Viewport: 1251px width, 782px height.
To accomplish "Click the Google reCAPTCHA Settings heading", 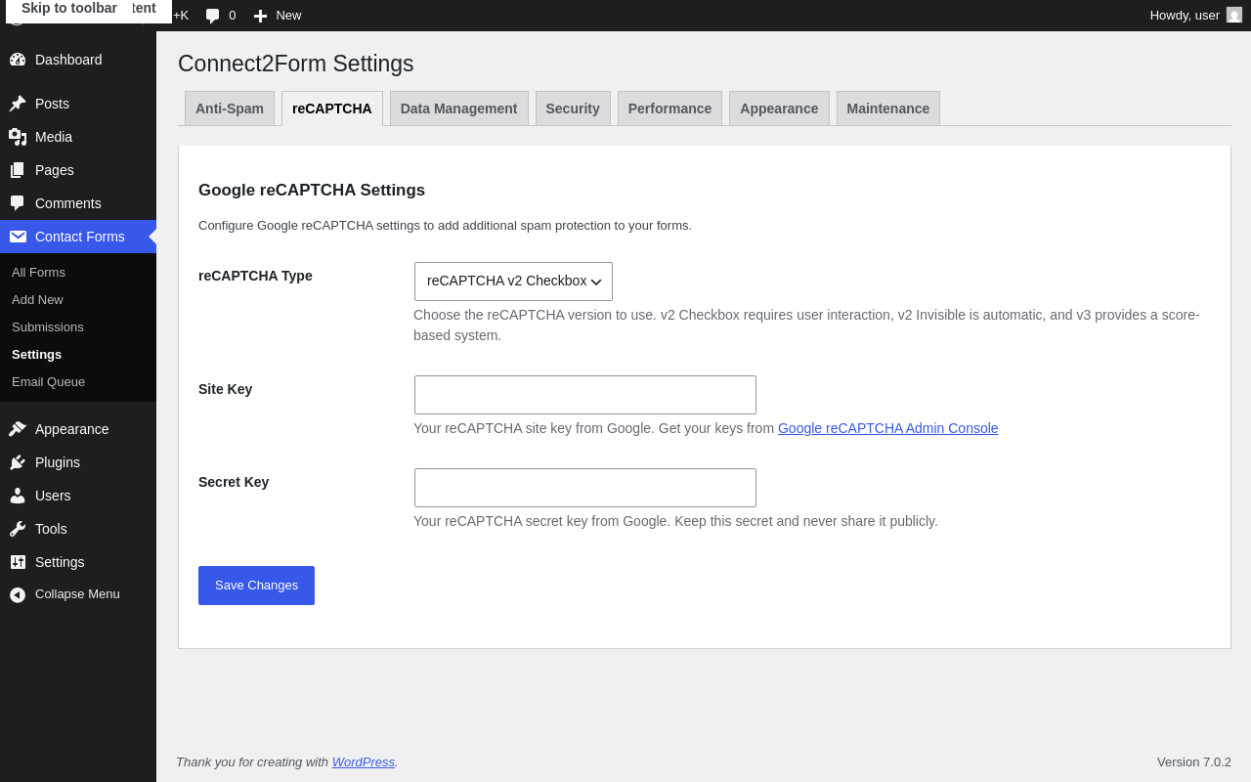I will coord(312,191).
